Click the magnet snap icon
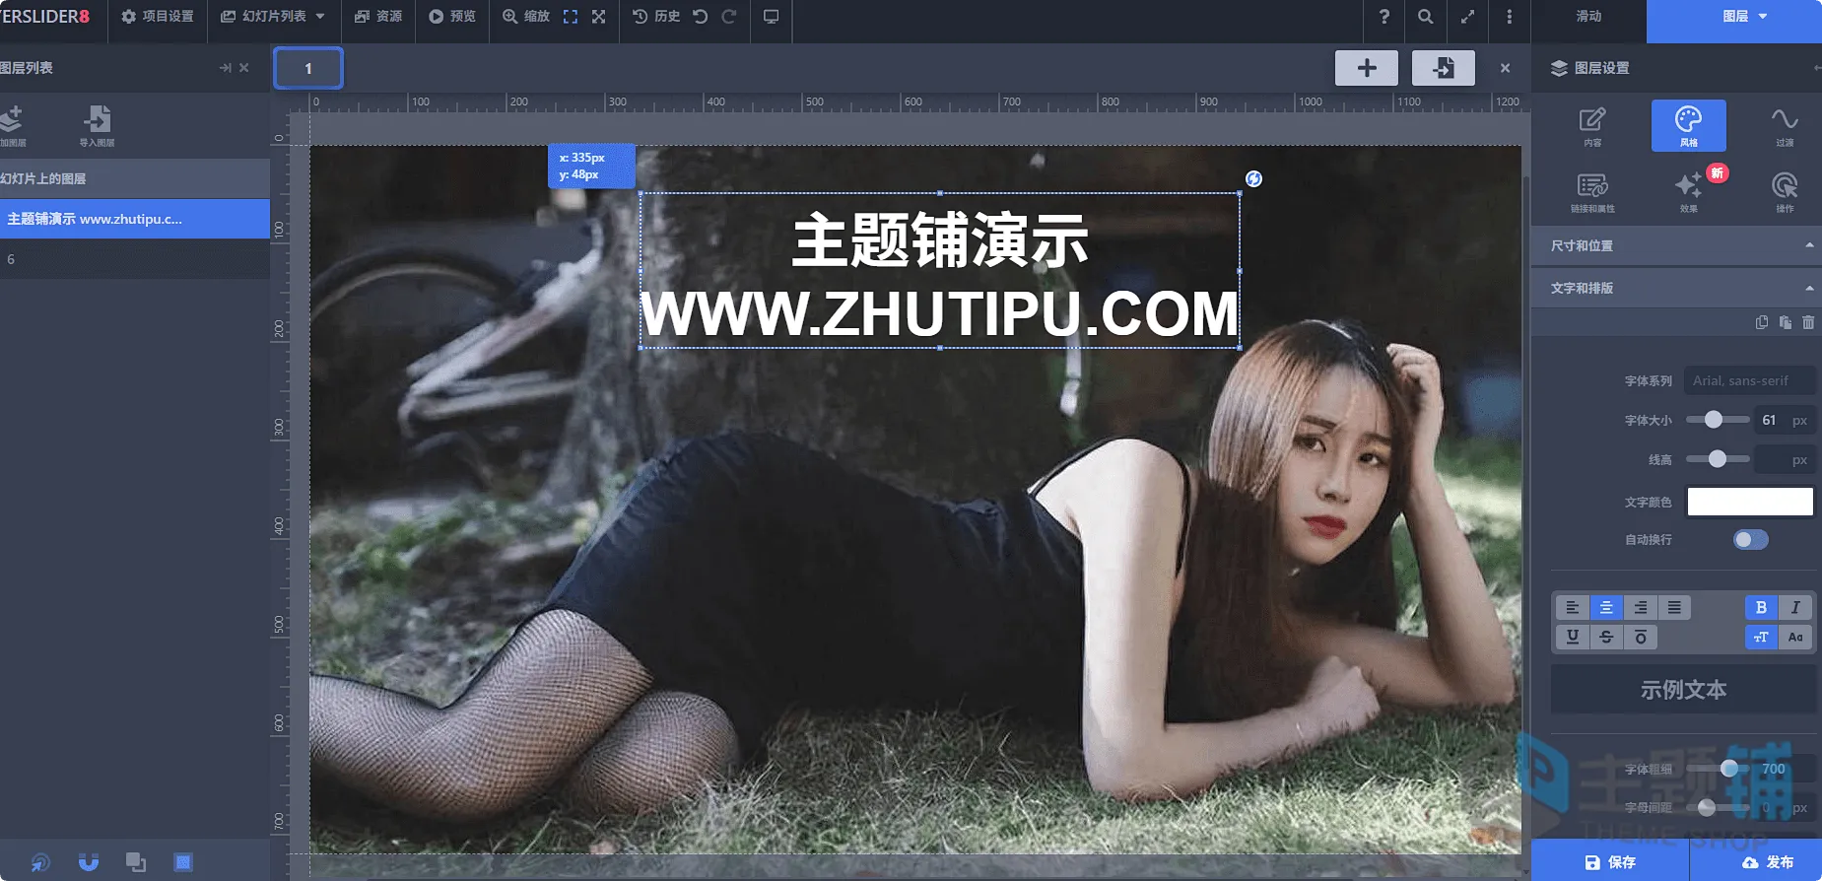Screen dimensions: 1822x881 tap(89, 862)
